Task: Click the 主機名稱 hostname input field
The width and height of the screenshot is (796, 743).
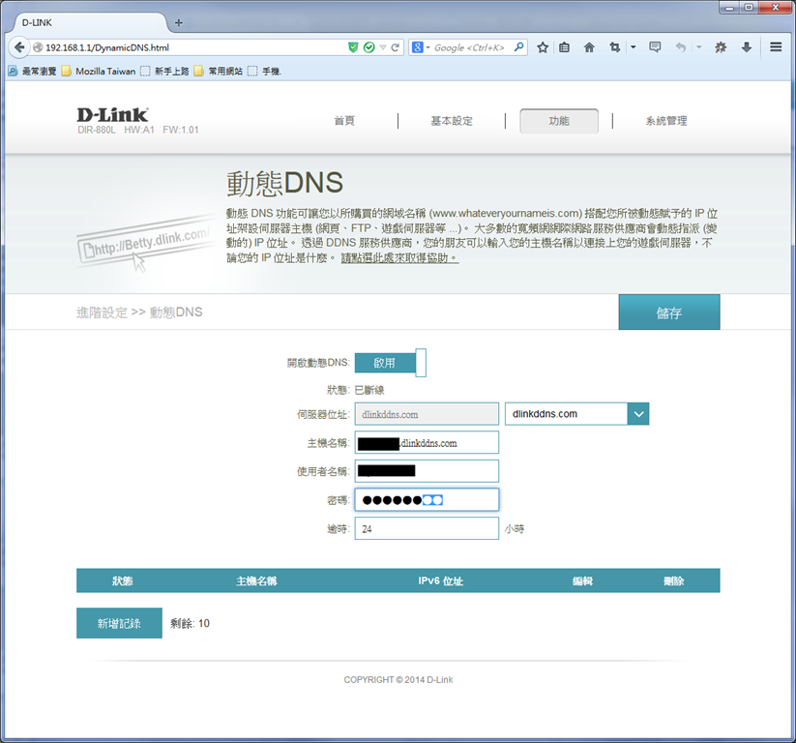Action: [427, 442]
